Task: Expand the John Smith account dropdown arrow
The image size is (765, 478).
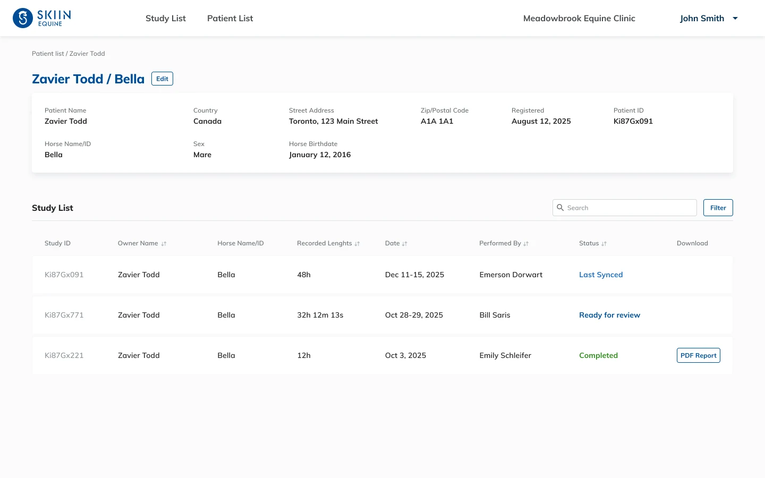Action: tap(735, 18)
